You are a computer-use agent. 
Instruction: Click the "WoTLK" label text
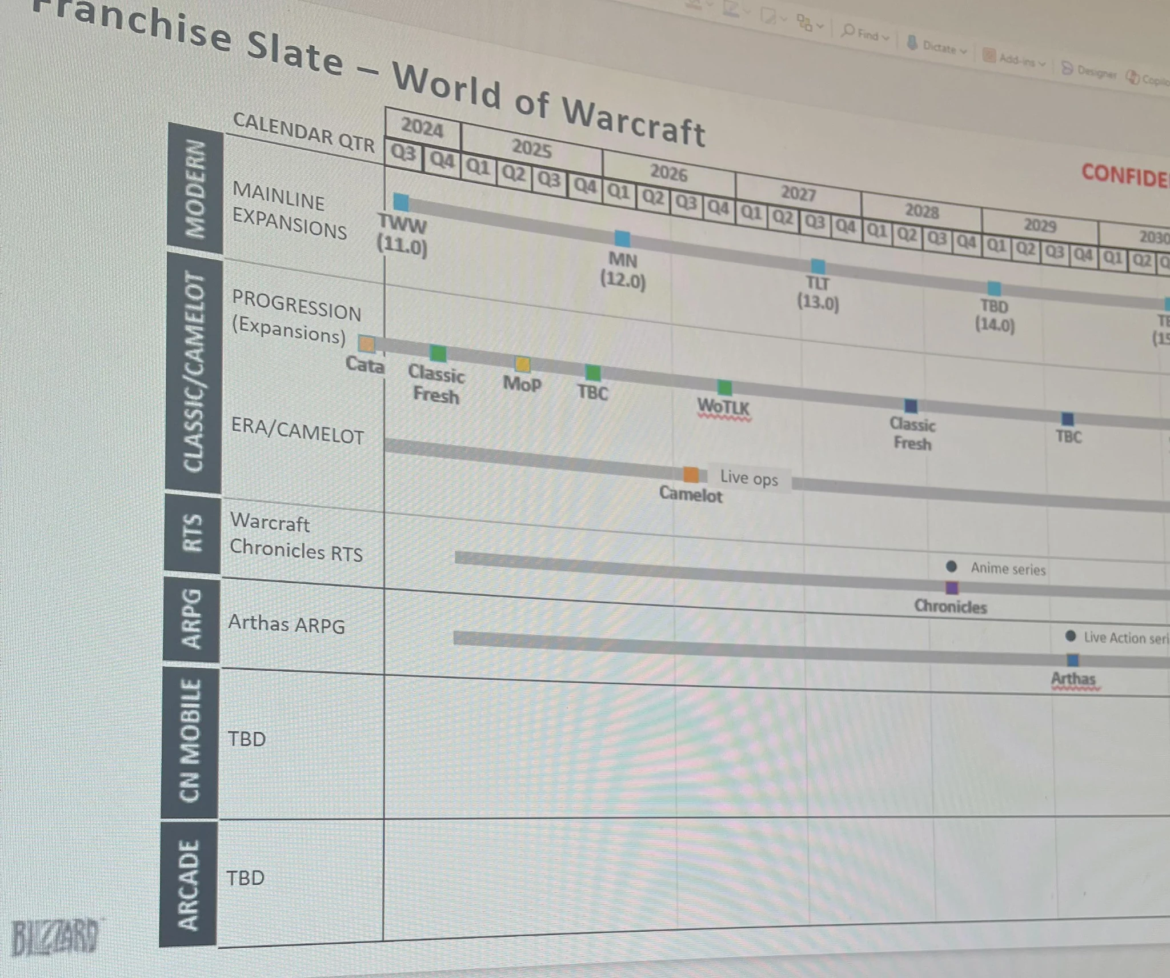coord(723,407)
